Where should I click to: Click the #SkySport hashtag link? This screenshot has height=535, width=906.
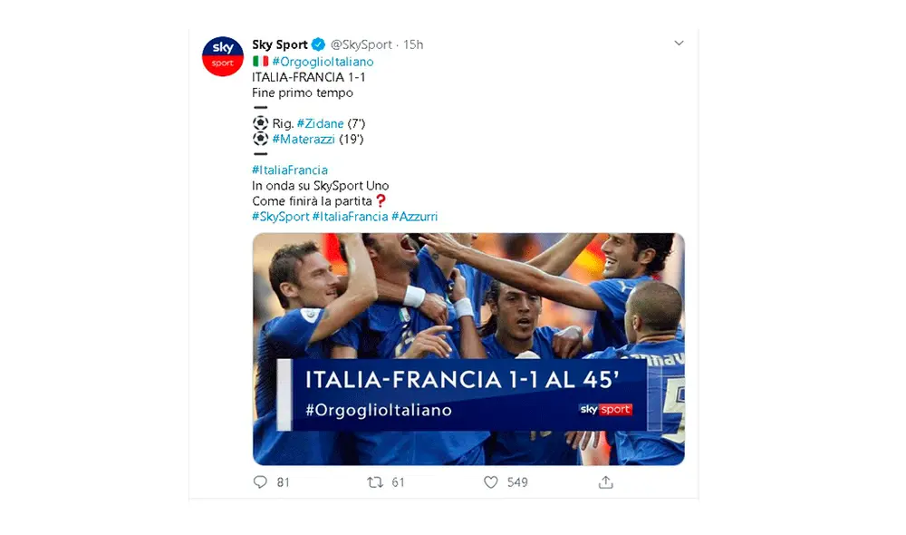pos(280,217)
